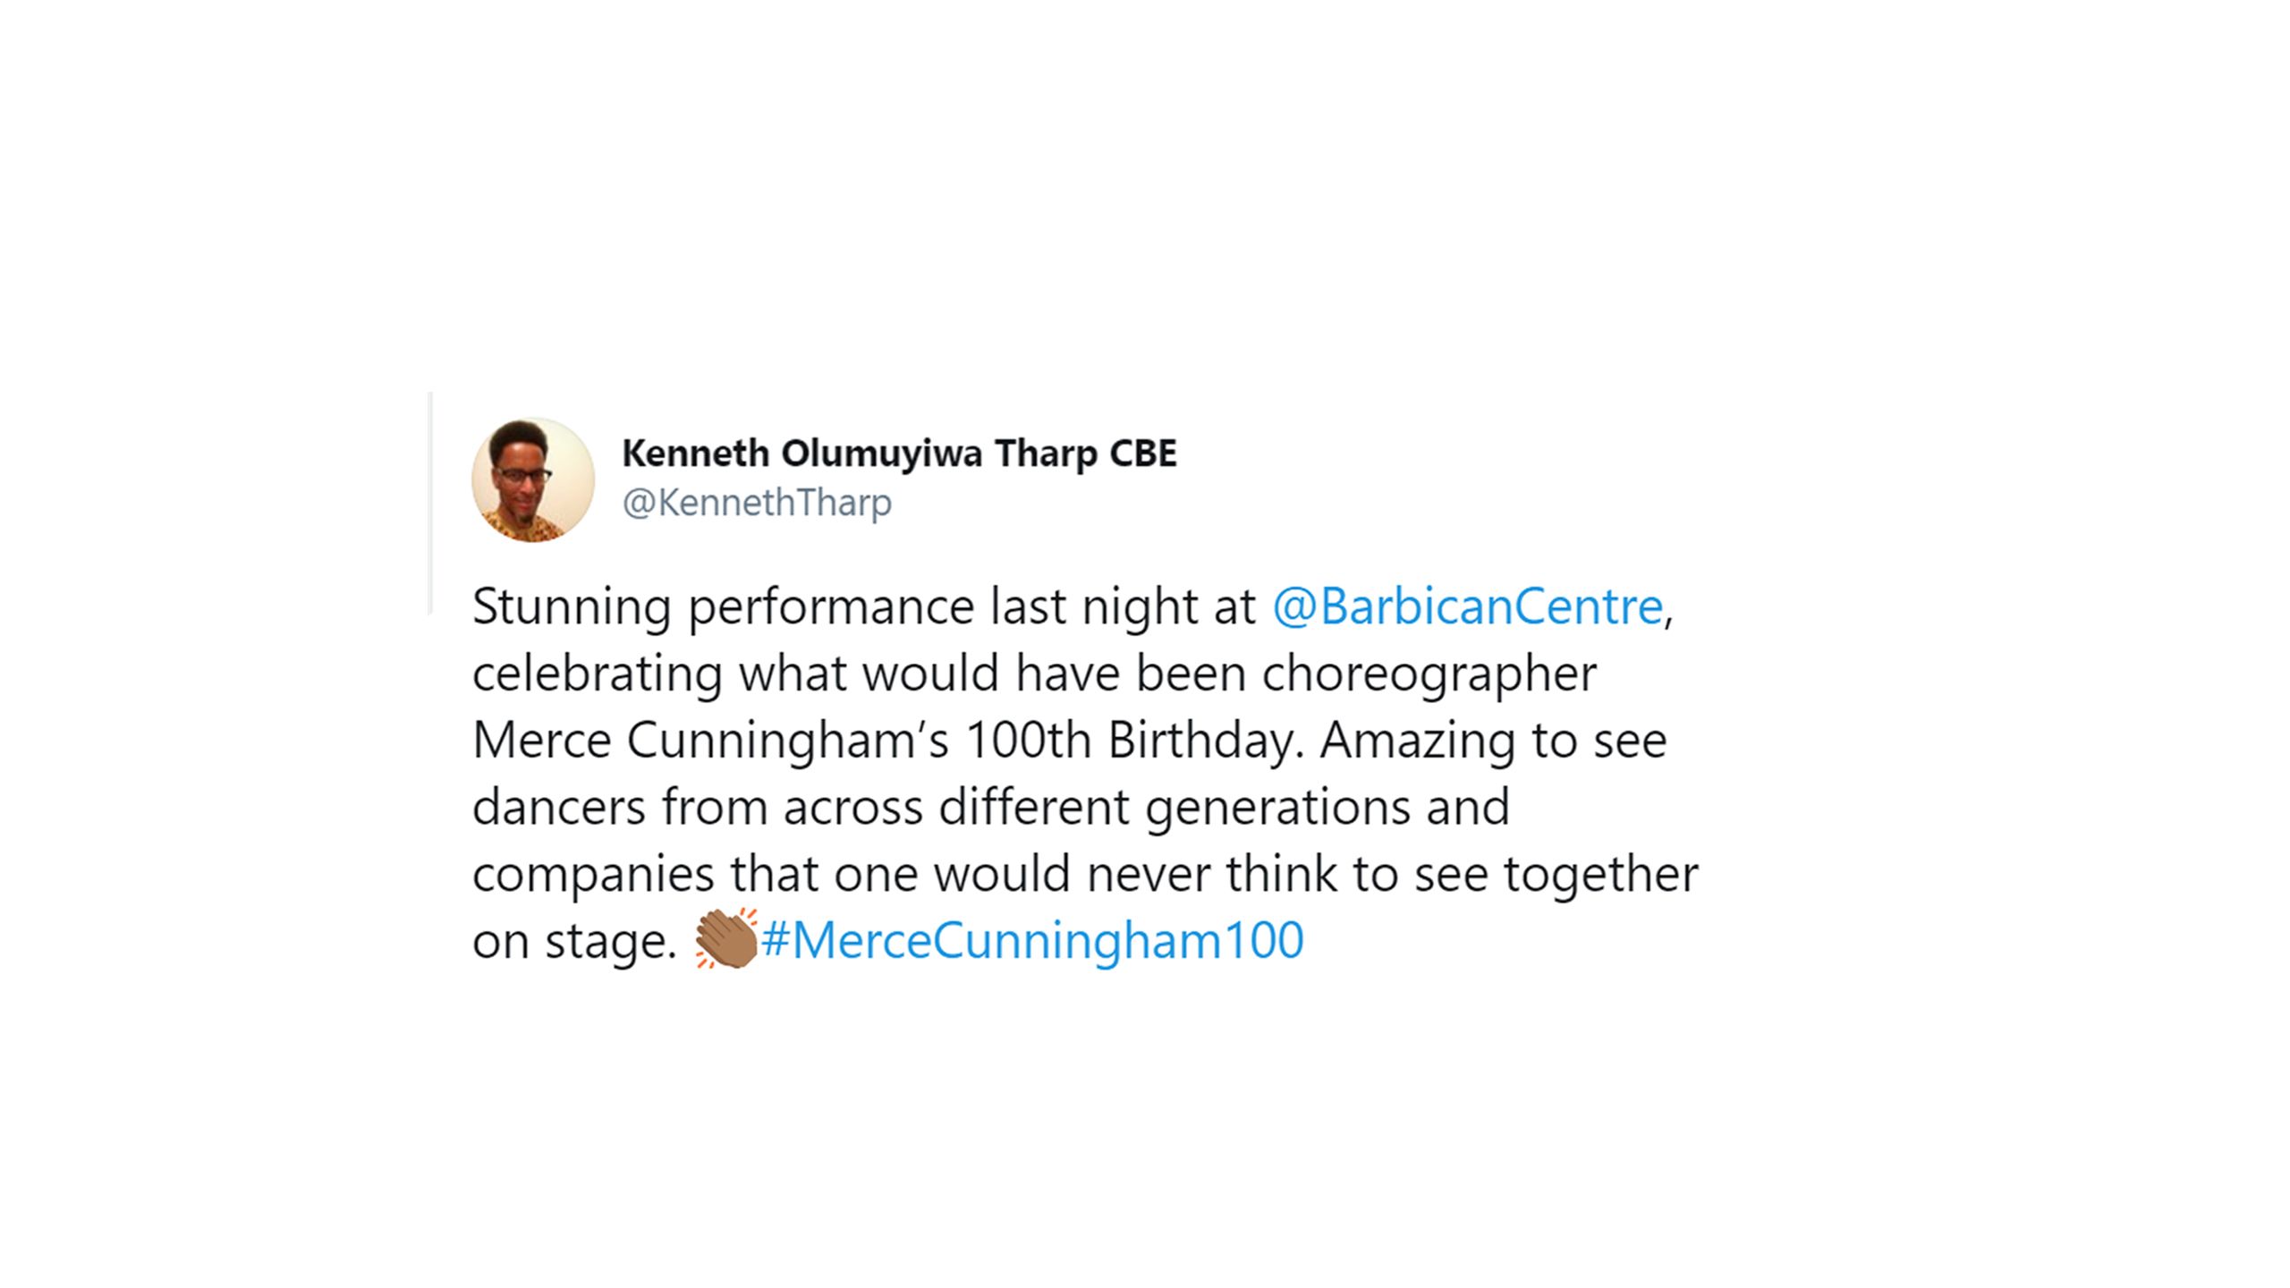The width and height of the screenshot is (2290, 1288).
Task: Click the gray vertical line beside the avatar
Action: pos(430,503)
